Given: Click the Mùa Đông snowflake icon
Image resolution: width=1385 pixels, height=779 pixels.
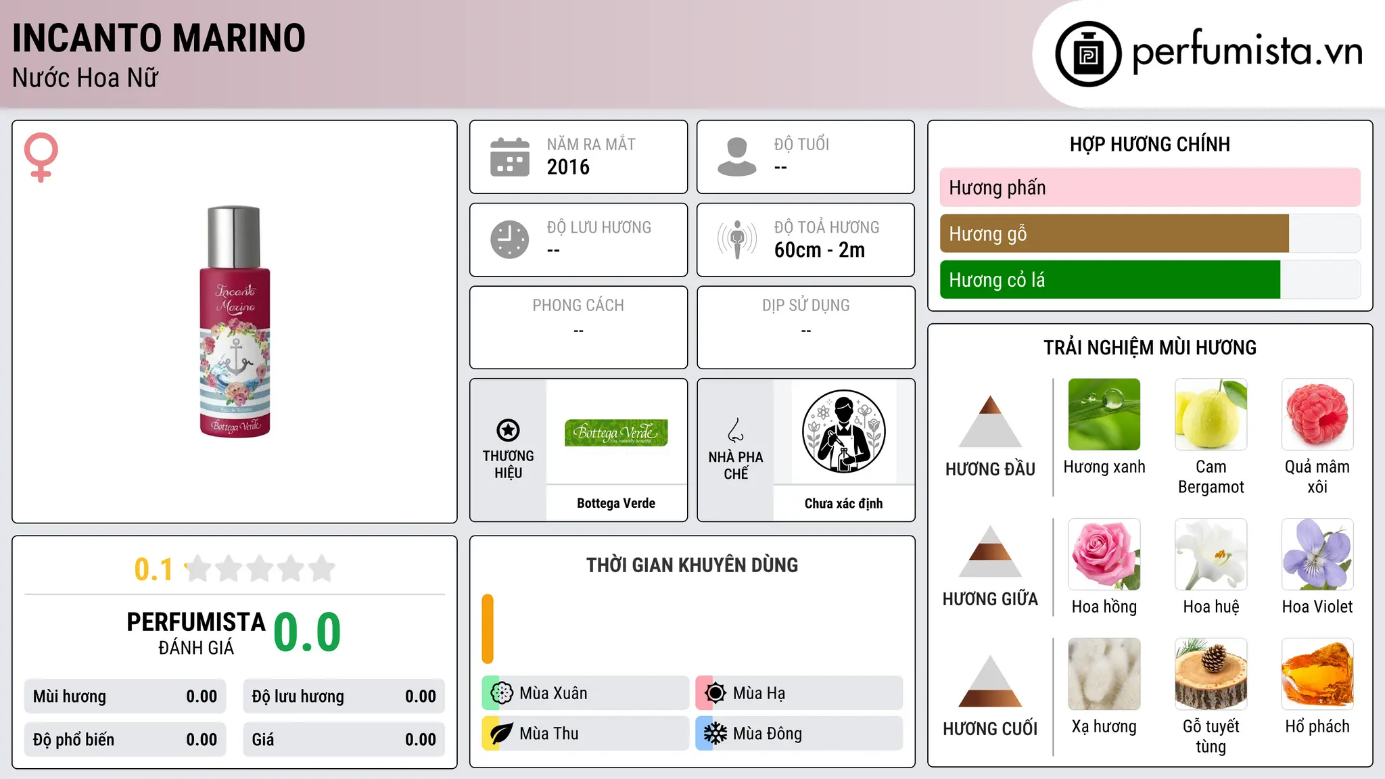Looking at the screenshot, I should pyautogui.click(x=715, y=734).
